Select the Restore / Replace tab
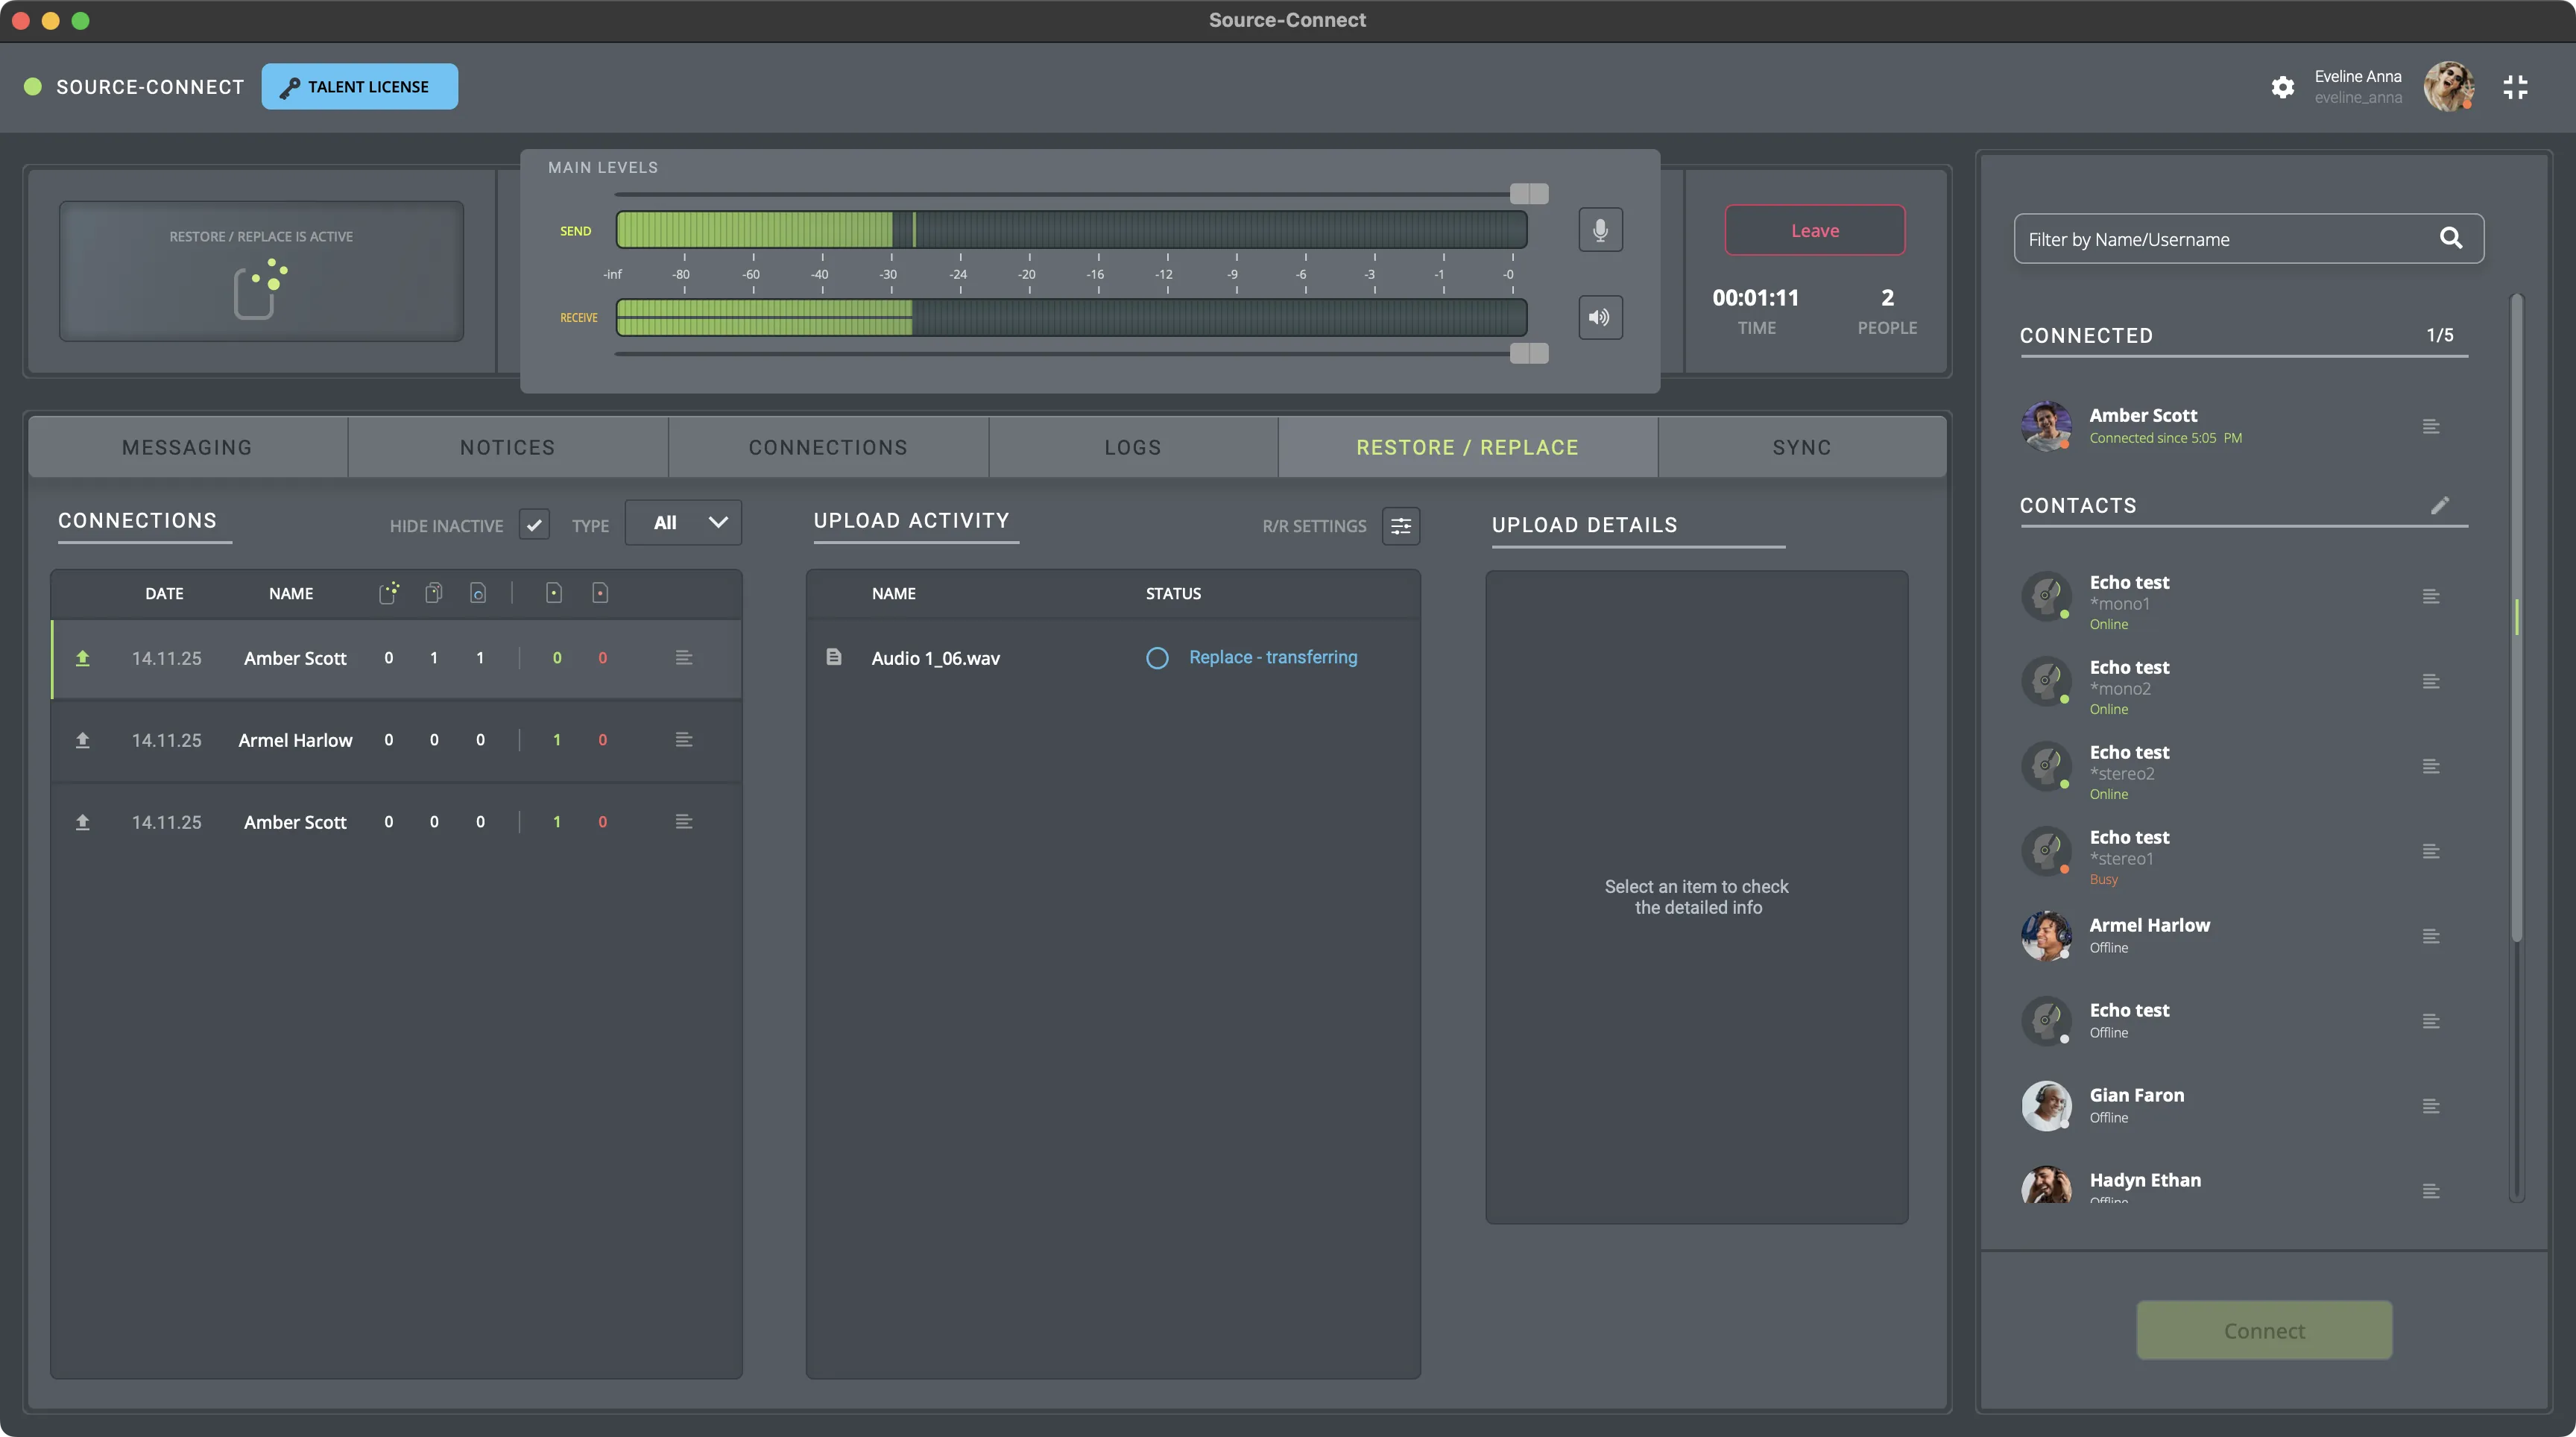 [1467, 447]
